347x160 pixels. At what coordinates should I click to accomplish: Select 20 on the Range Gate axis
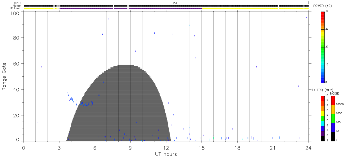(x=16, y=115)
